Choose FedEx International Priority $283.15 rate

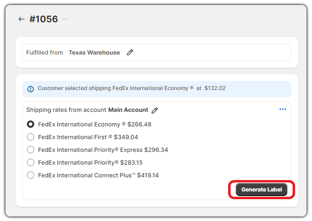31,162
